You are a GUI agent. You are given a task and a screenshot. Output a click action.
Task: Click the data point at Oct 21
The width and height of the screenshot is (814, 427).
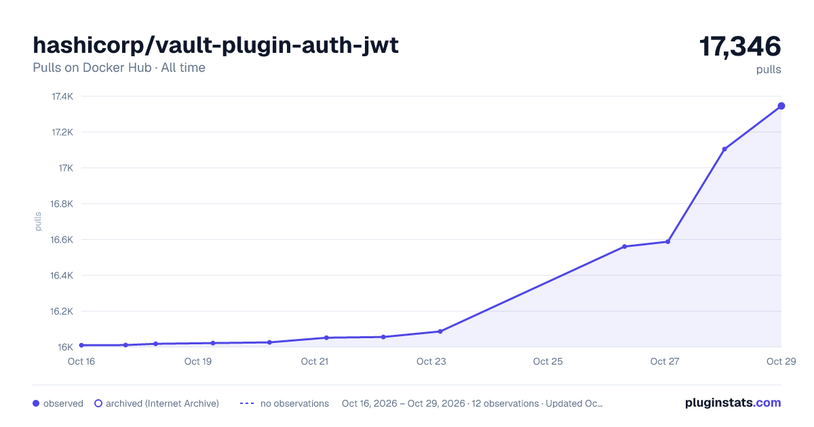coord(326,338)
